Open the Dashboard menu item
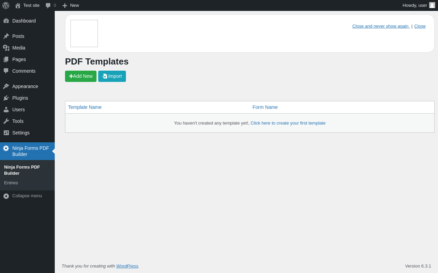 (x=27, y=21)
